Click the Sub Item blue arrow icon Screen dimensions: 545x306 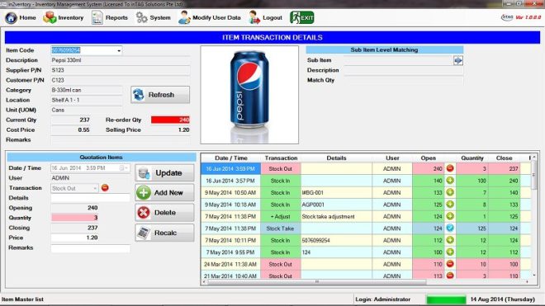(457, 60)
